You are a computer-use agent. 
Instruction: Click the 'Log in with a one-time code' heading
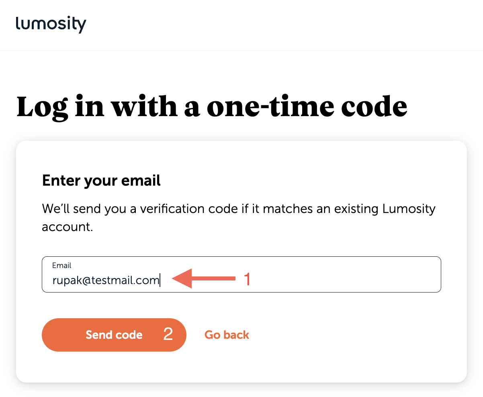212,106
